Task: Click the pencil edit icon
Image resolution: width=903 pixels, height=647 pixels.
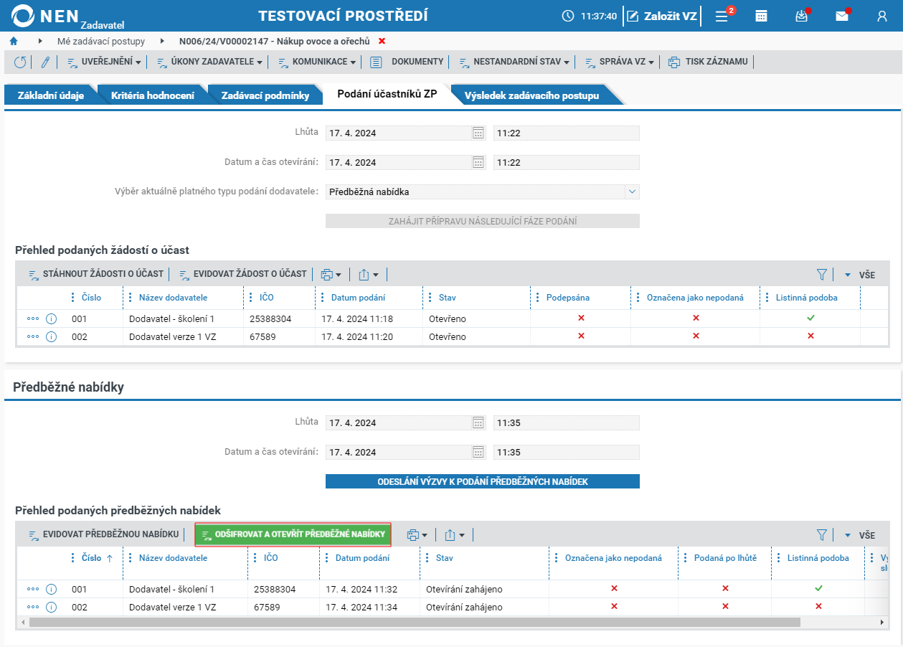Action: click(45, 62)
